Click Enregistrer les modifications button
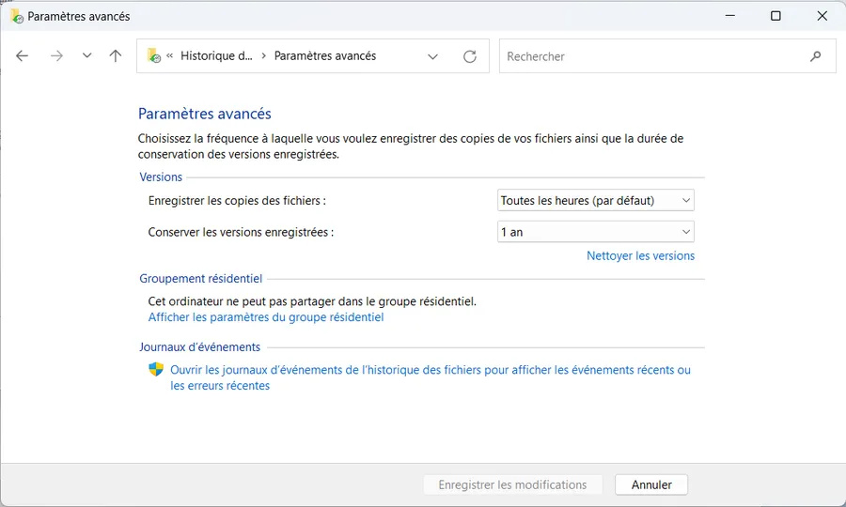The image size is (846, 507). (512, 484)
